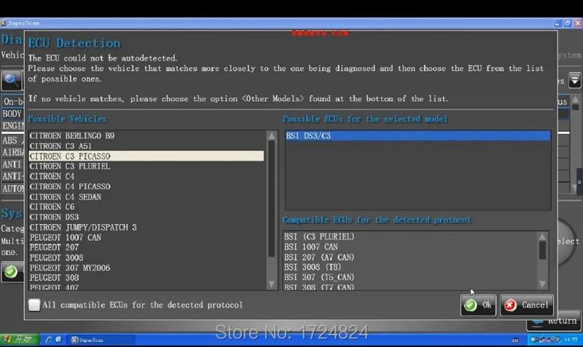
Task: Select CITROEN C4 SEDAN vehicle
Action: [x=146, y=196]
